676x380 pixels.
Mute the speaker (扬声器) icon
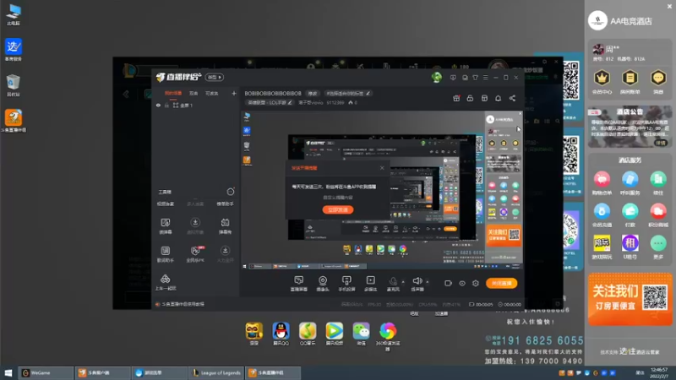[x=417, y=281]
